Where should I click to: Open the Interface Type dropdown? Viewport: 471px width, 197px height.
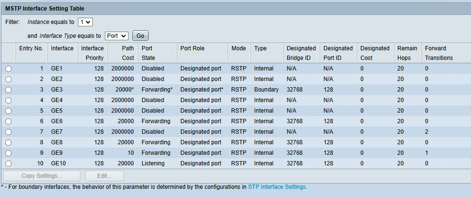pos(116,36)
